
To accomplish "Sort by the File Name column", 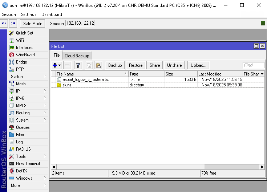I will pyautogui.click(x=92, y=74).
